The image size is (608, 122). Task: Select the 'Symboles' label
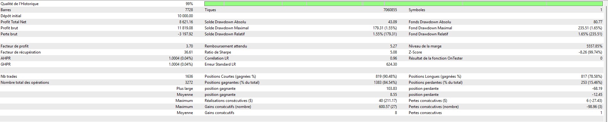click(417, 10)
